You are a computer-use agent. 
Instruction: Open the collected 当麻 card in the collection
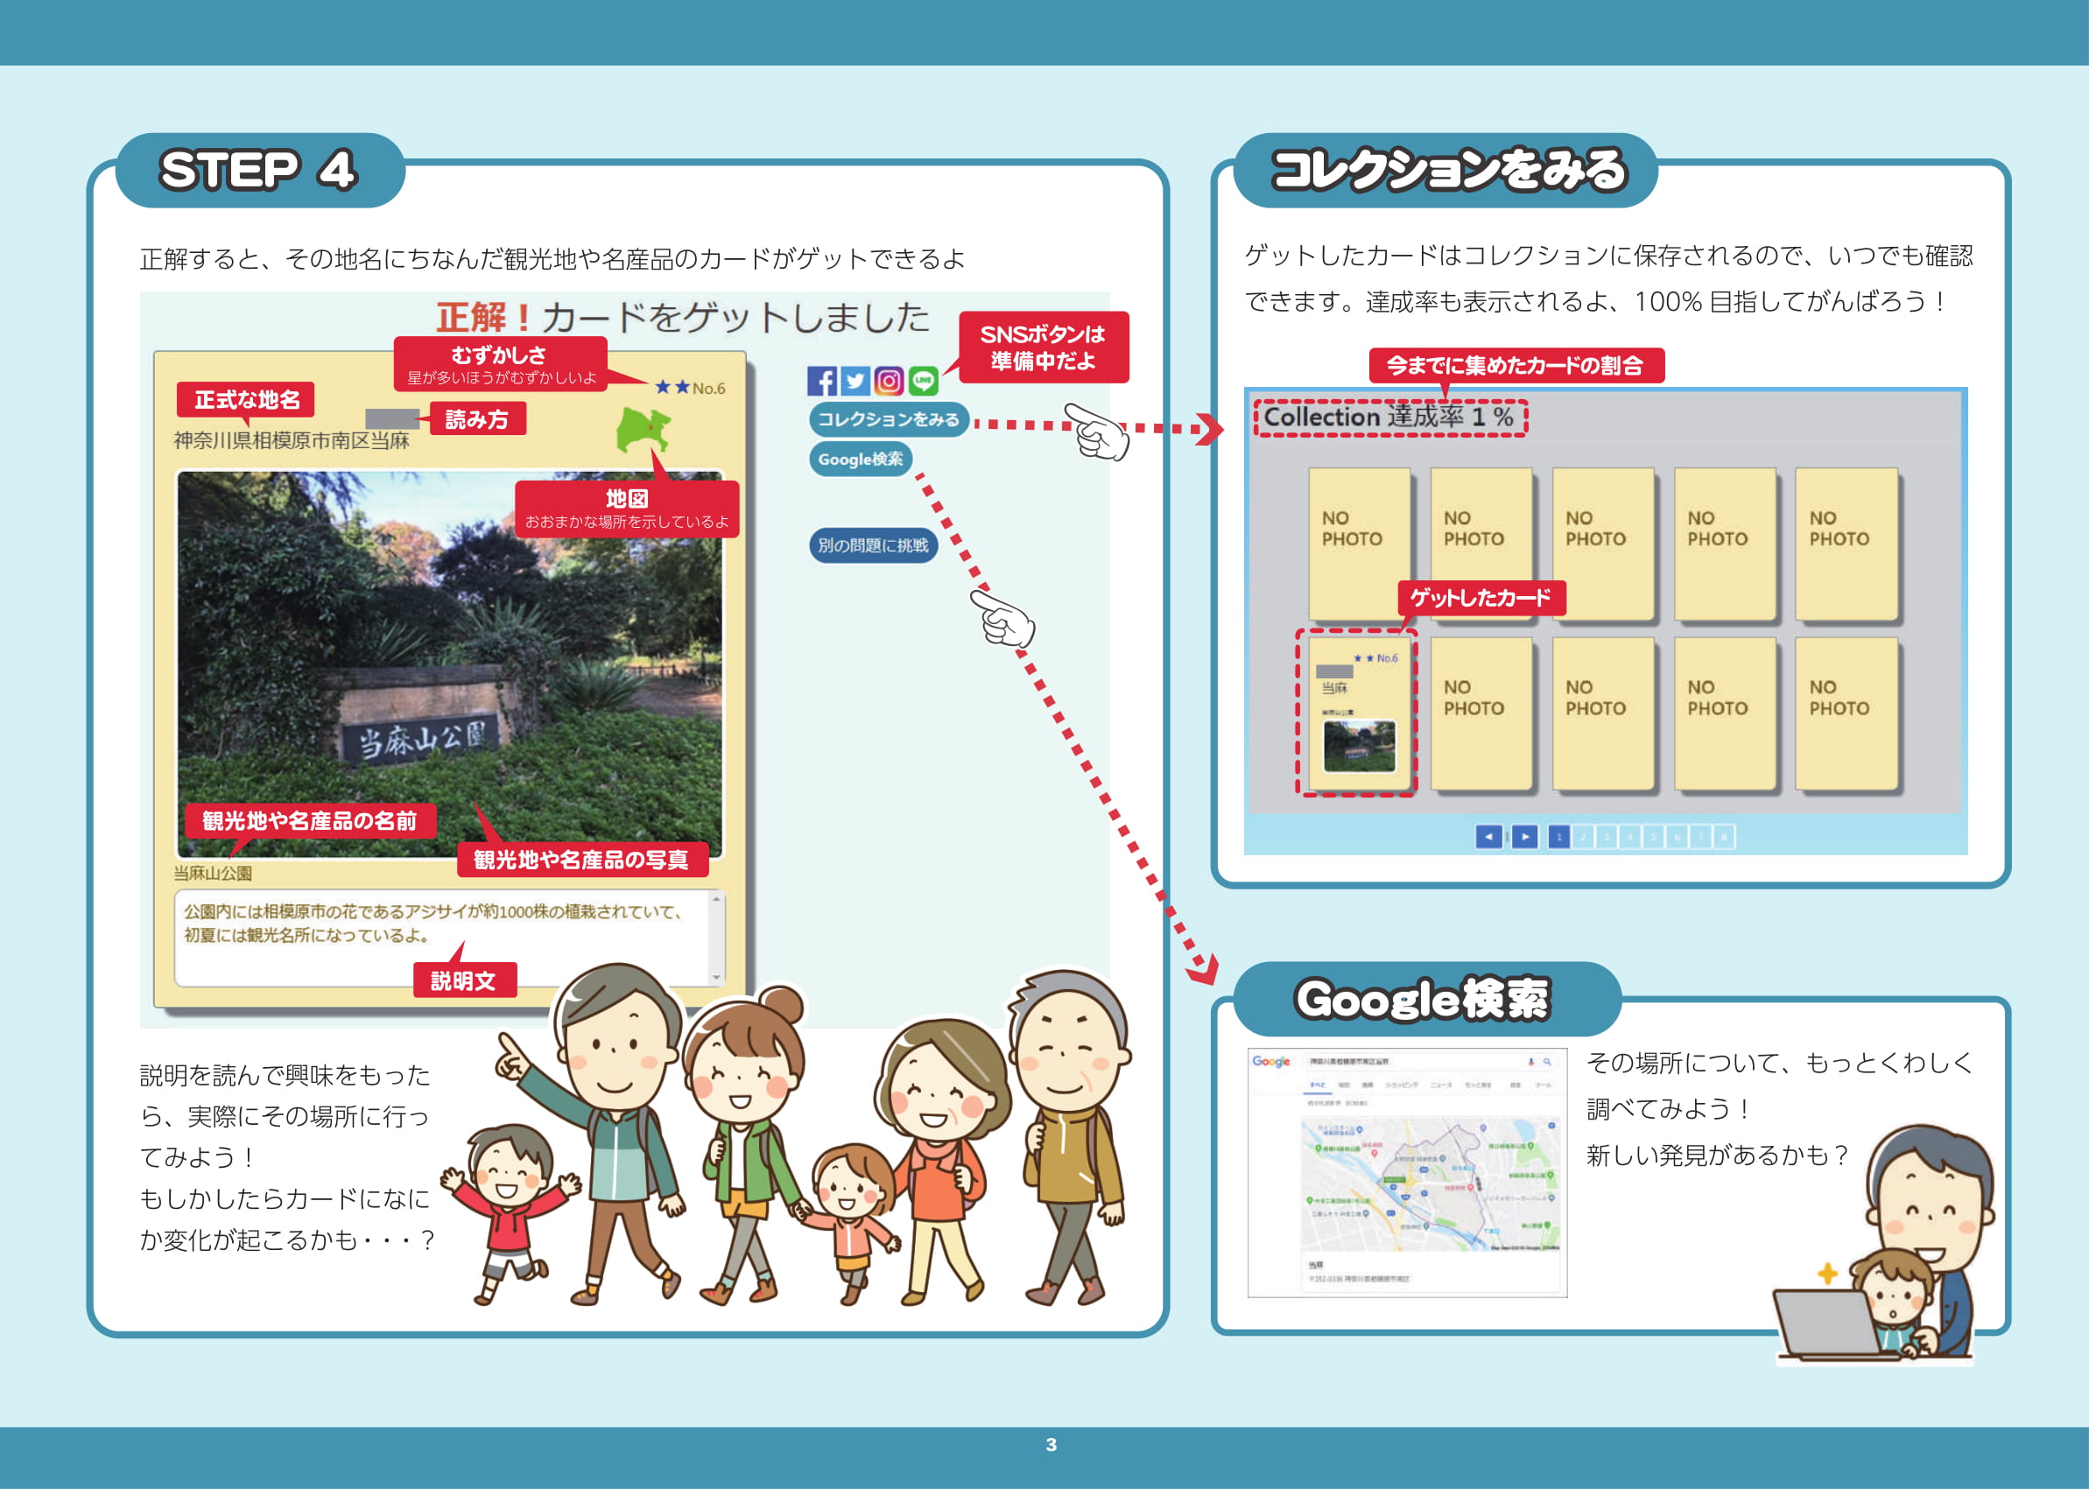[x=1359, y=713]
